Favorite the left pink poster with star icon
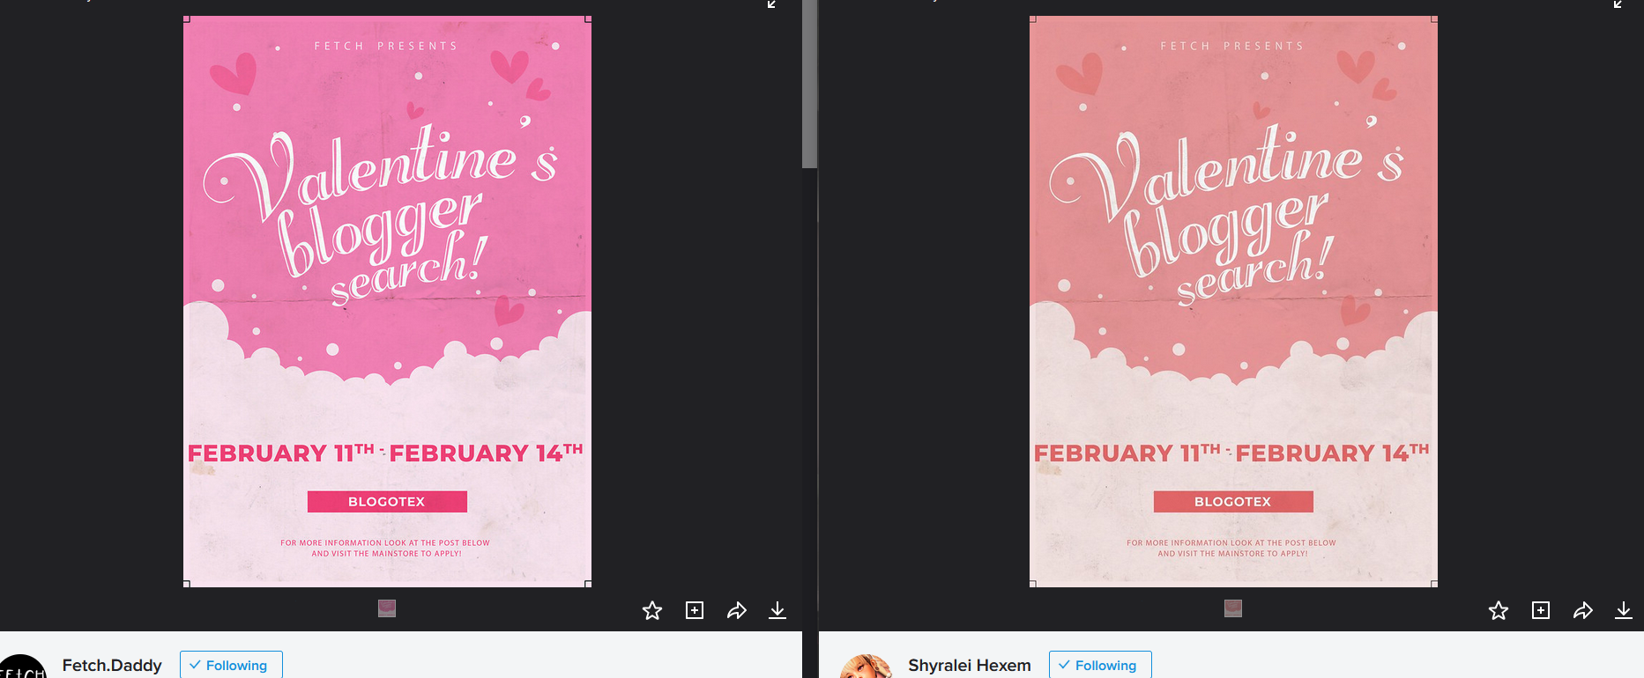1644x678 pixels. (652, 610)
